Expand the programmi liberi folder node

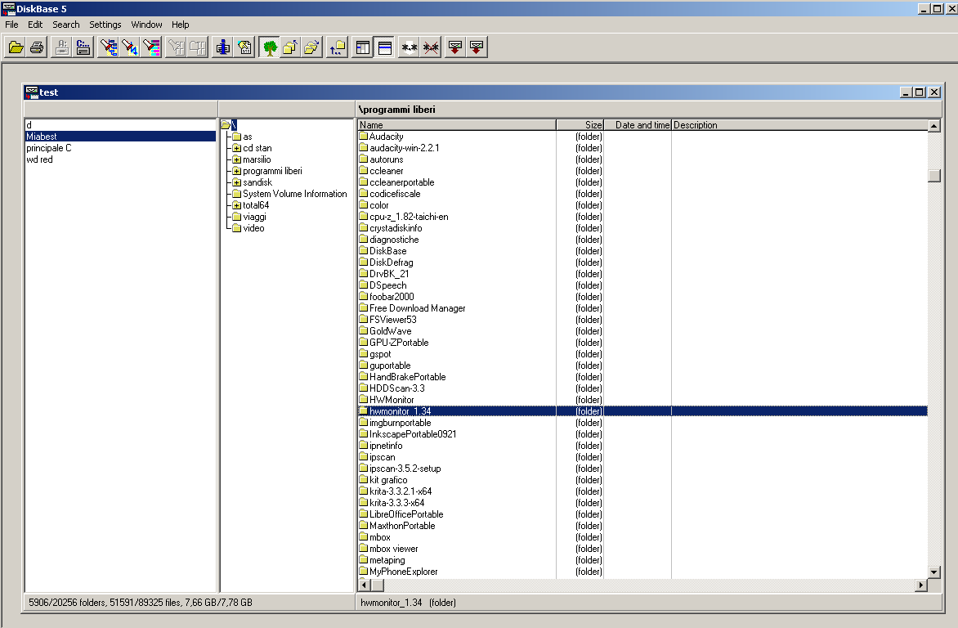coord(236,171)
